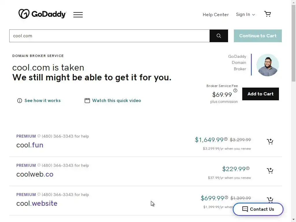Expand the Sign In dropdown
296x222 pixels.
[245, 14]
